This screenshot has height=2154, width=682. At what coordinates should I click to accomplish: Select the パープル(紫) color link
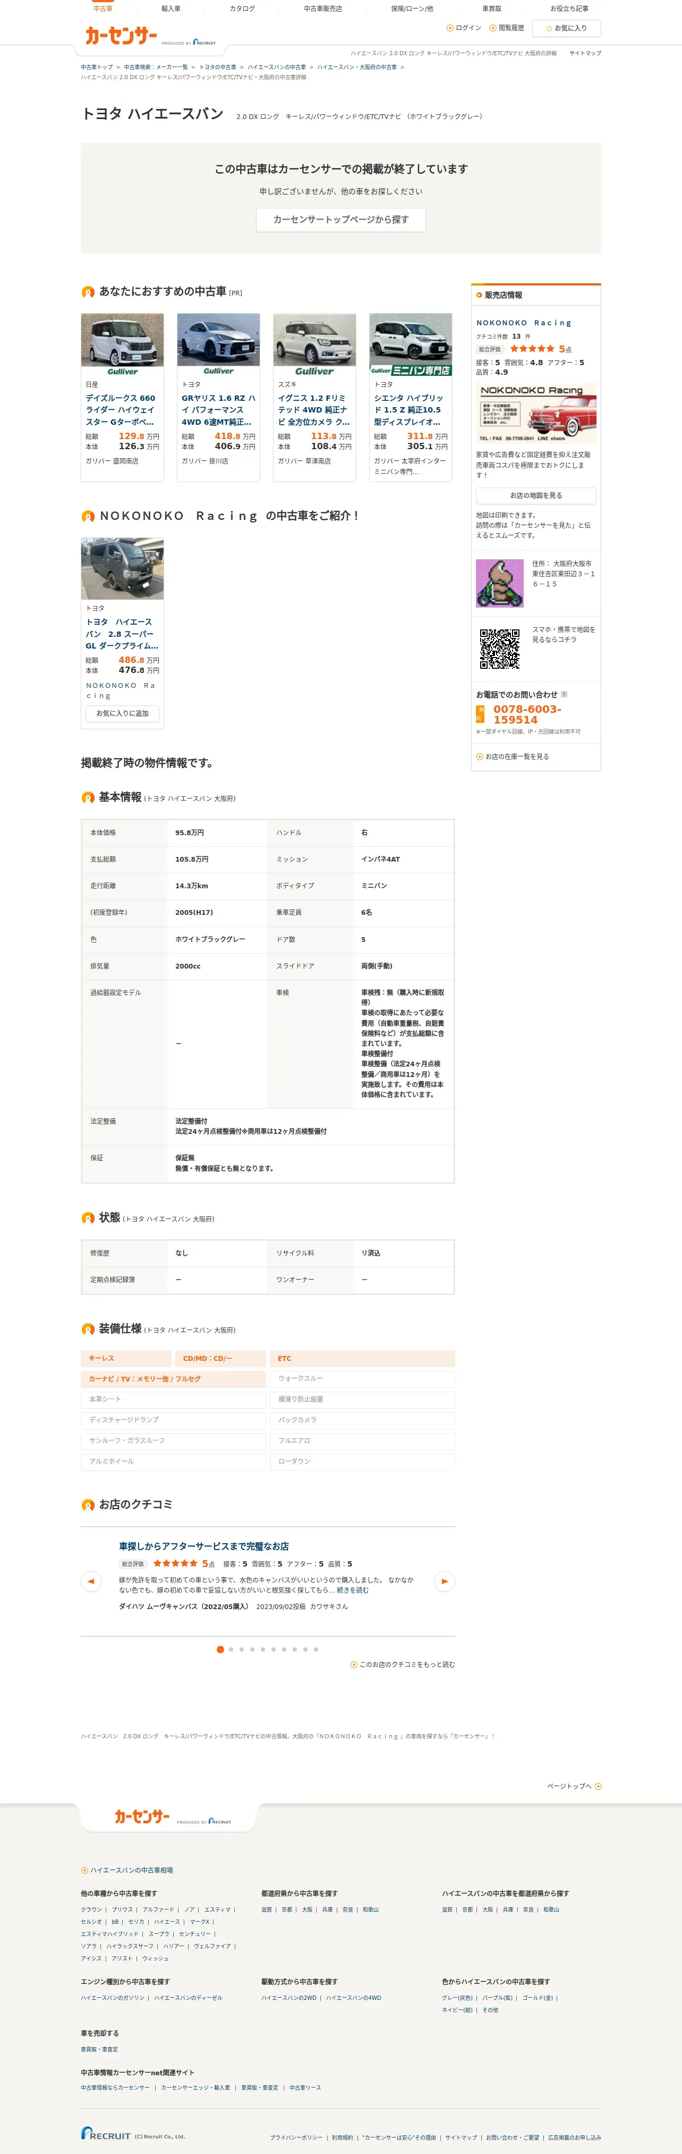tap(497, 1998)
